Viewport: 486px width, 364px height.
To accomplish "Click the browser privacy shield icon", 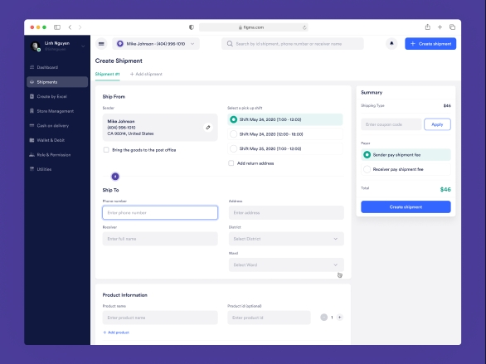I will 192,27.
